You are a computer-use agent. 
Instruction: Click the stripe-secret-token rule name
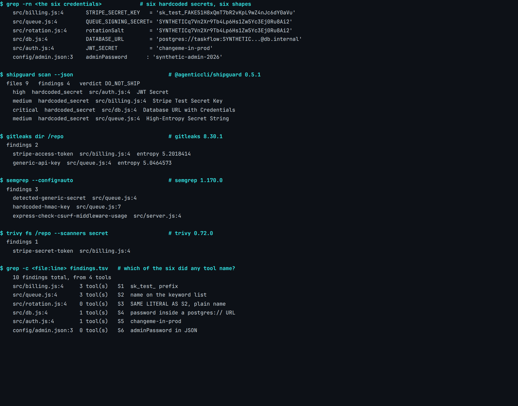point(43,251)
